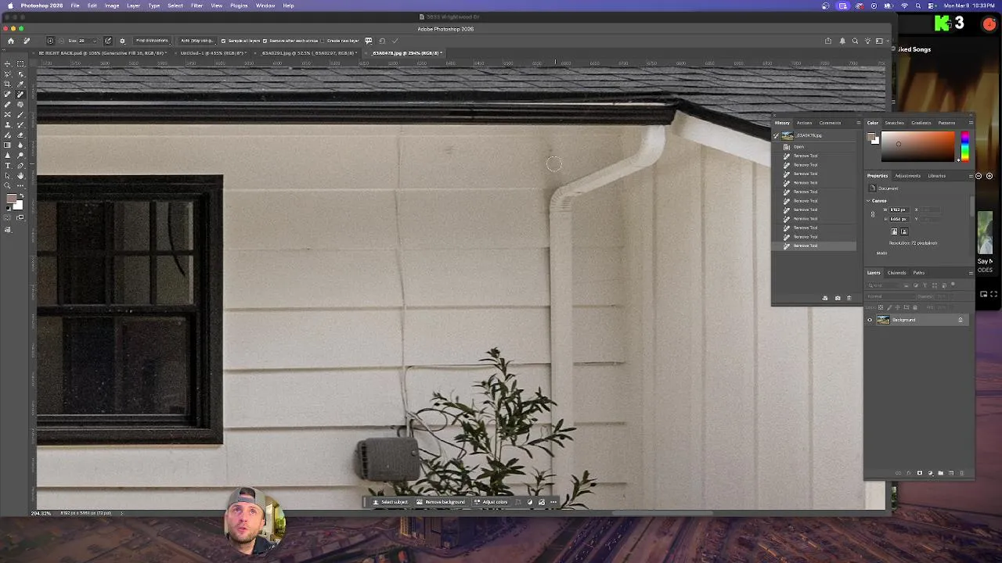1002x563 pixels.
Task: Open the Size slider dropdown arrow
Action: [95, 41]
